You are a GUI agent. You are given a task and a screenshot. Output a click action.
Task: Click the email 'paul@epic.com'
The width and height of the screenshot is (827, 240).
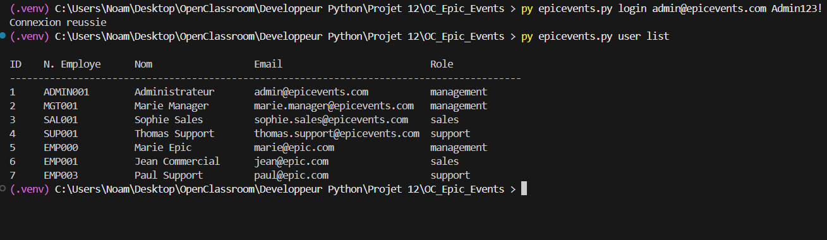(291, 176)
